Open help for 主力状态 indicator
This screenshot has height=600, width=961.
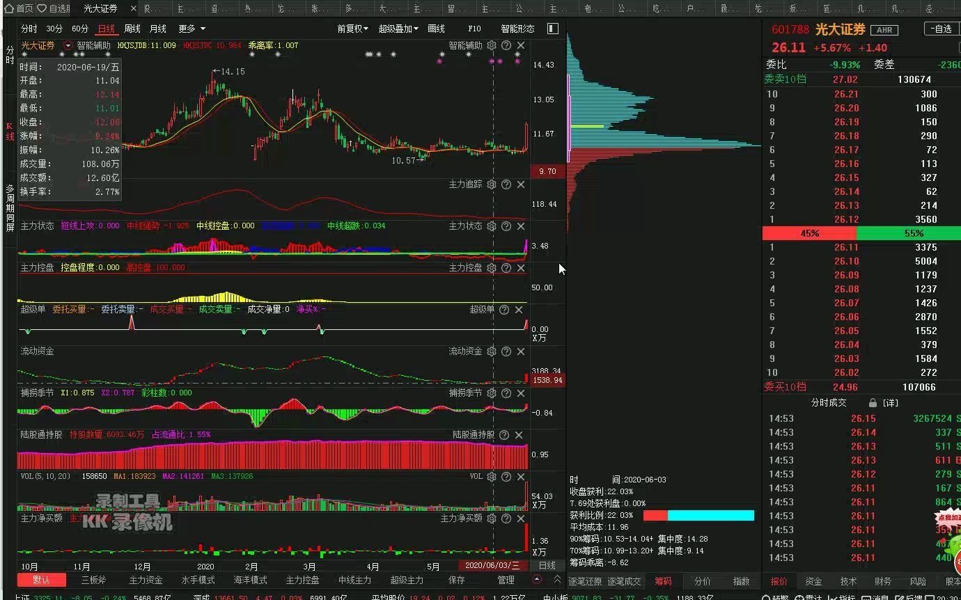click(x=506, y=226)
